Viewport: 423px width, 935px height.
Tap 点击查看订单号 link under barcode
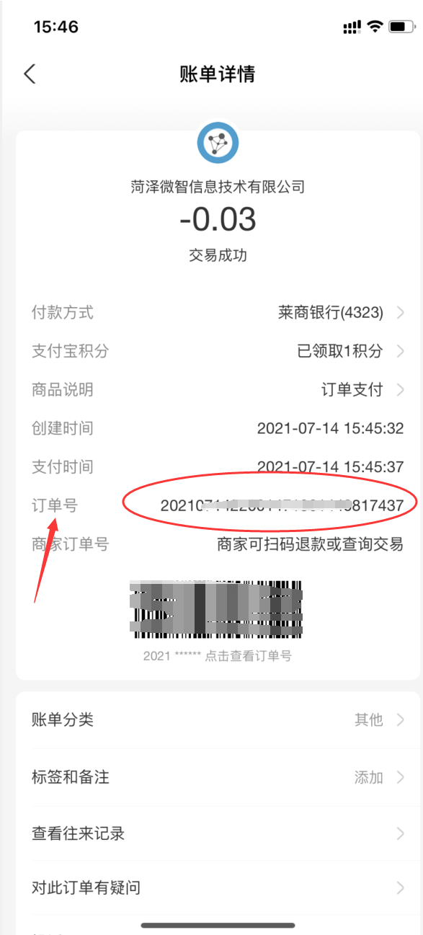coord(248,656)
